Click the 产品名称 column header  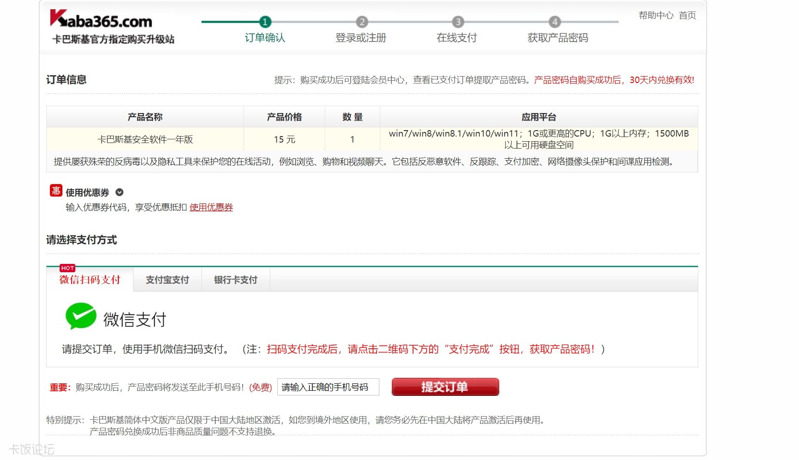[x=145, y=117]
